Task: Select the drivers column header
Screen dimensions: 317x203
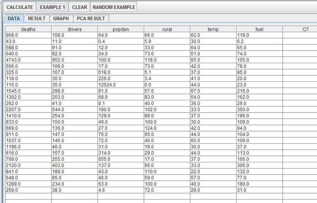Action: tap(74, 29)
